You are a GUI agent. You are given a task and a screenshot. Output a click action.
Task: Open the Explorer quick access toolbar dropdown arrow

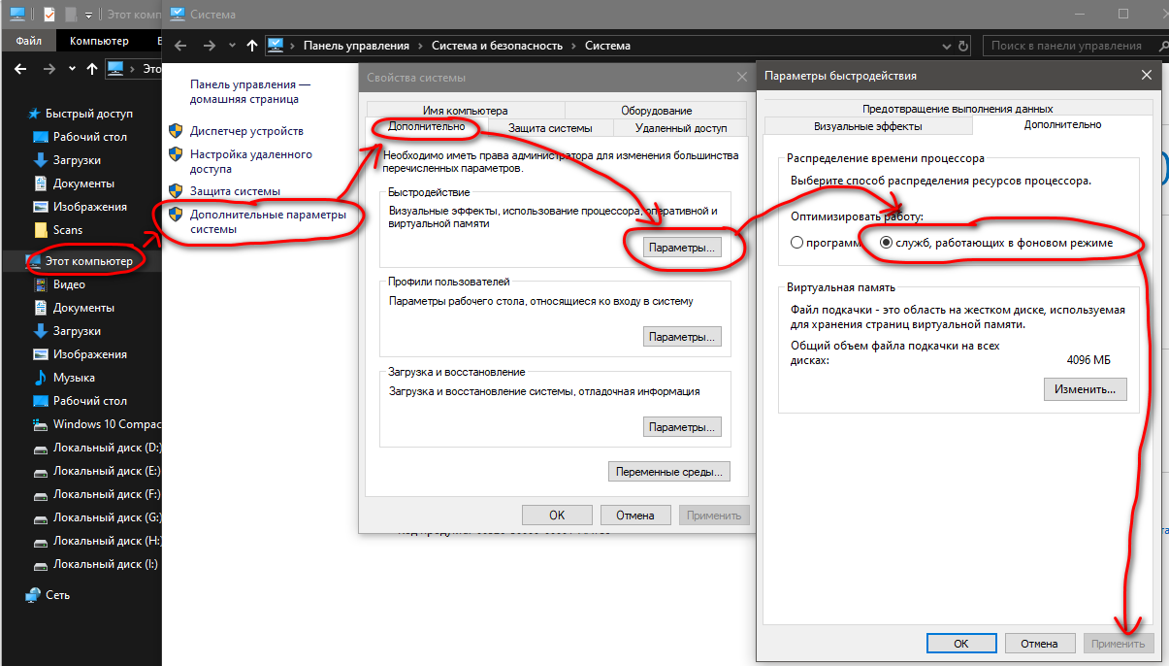88,15
